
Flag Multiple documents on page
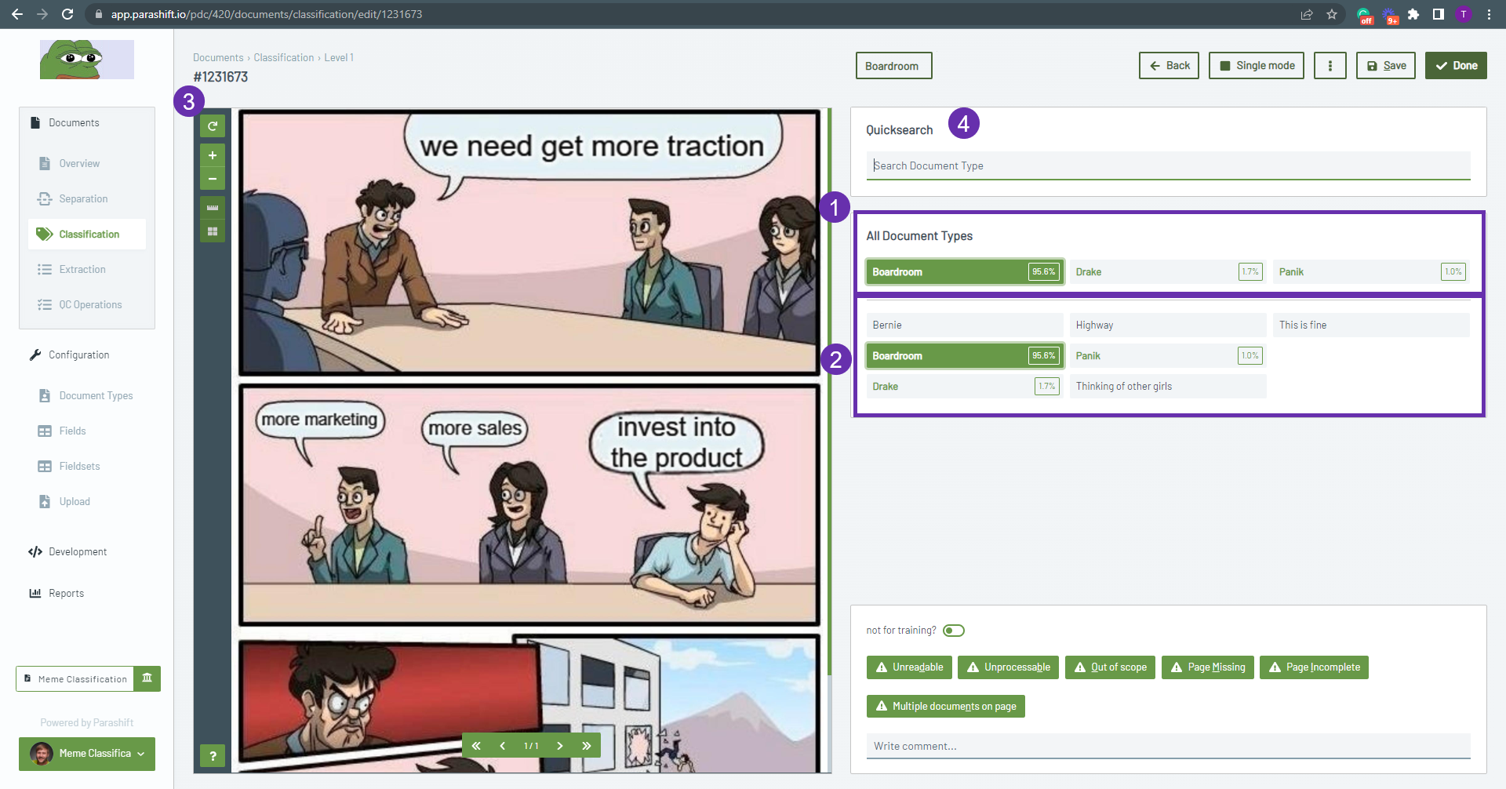(x=945, y=707)
